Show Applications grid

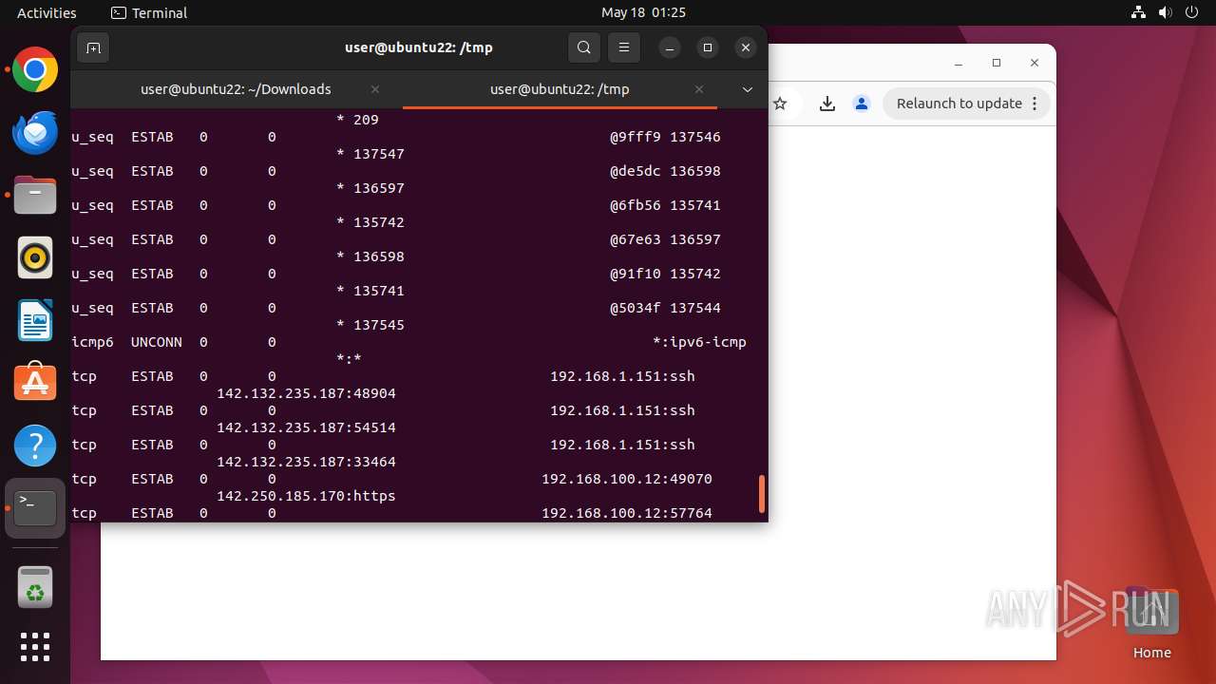coord(35,647)
